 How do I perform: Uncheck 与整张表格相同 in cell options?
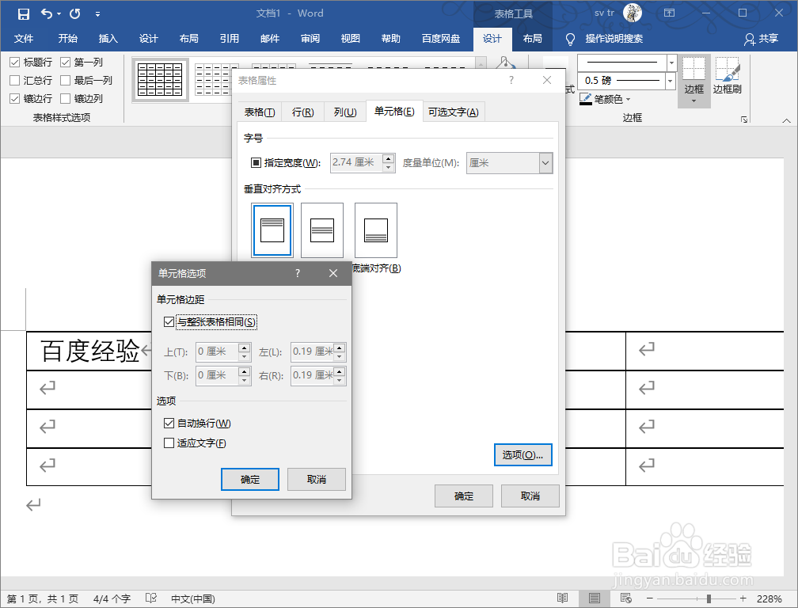(169, 321)
